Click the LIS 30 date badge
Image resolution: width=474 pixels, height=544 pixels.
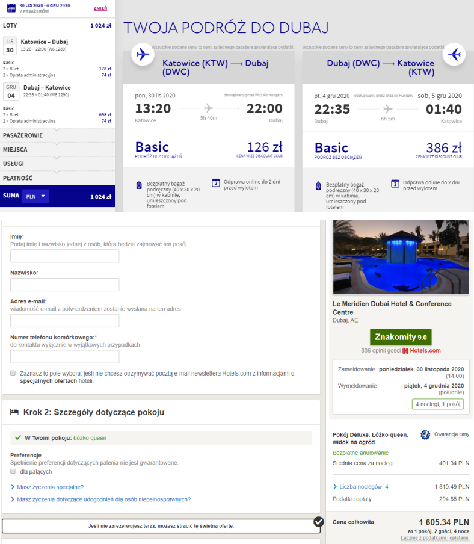pyautogui.click(x=10, y=46)
